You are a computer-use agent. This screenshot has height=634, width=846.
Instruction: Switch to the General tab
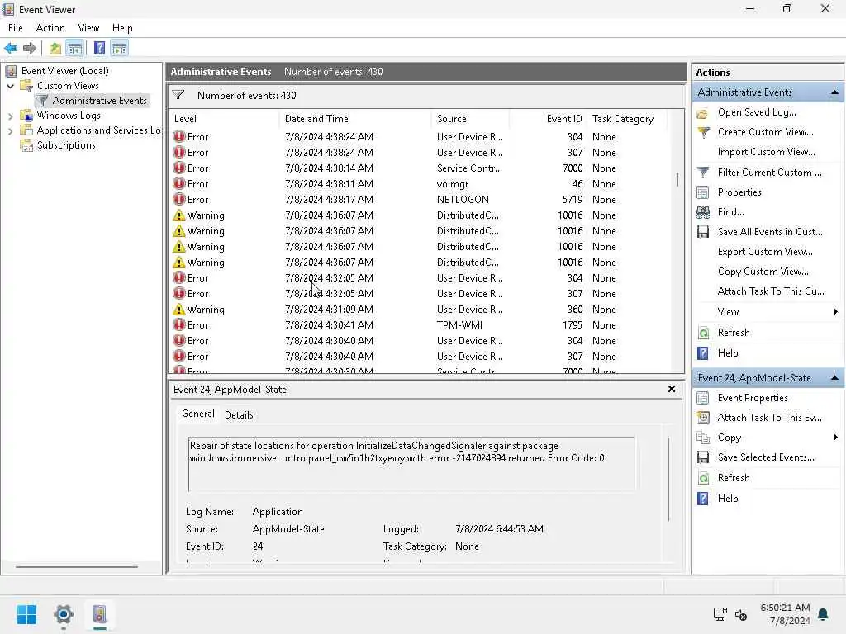pyautogui.click(x=198, y=414)
